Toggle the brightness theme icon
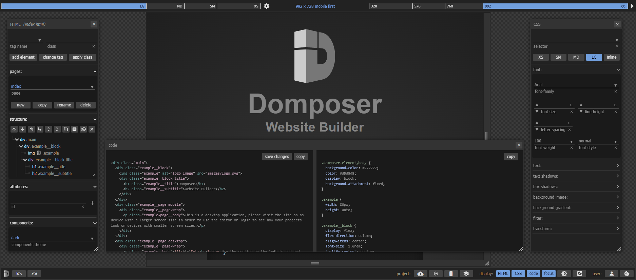The width and height of the screenshot is (636, 280). (x=564, y=274)
